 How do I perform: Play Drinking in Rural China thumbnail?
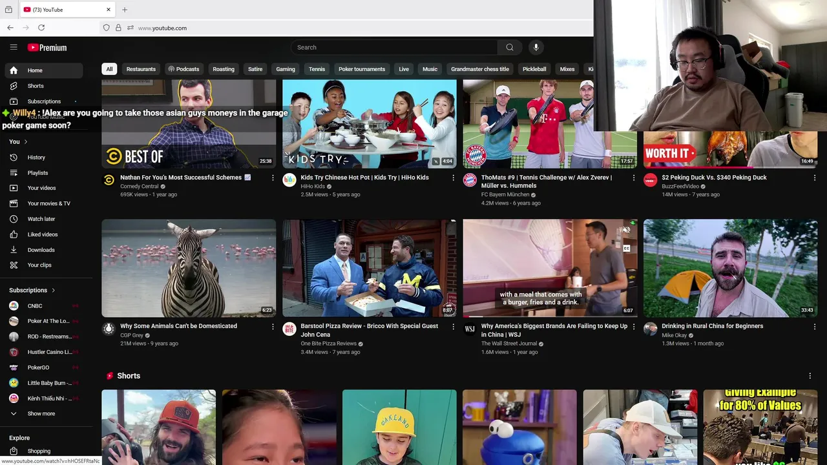tap(730, 268)
